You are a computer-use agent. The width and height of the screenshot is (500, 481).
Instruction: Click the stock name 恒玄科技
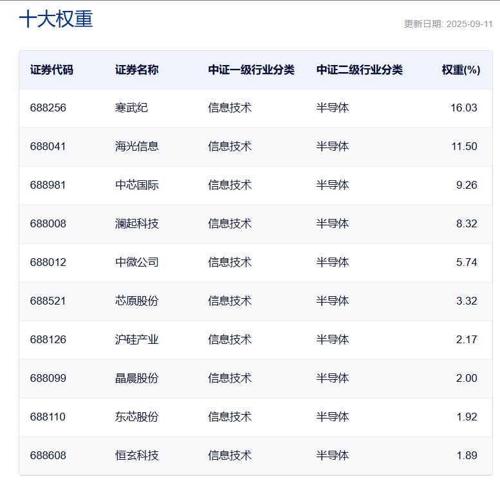coord(137,455)
